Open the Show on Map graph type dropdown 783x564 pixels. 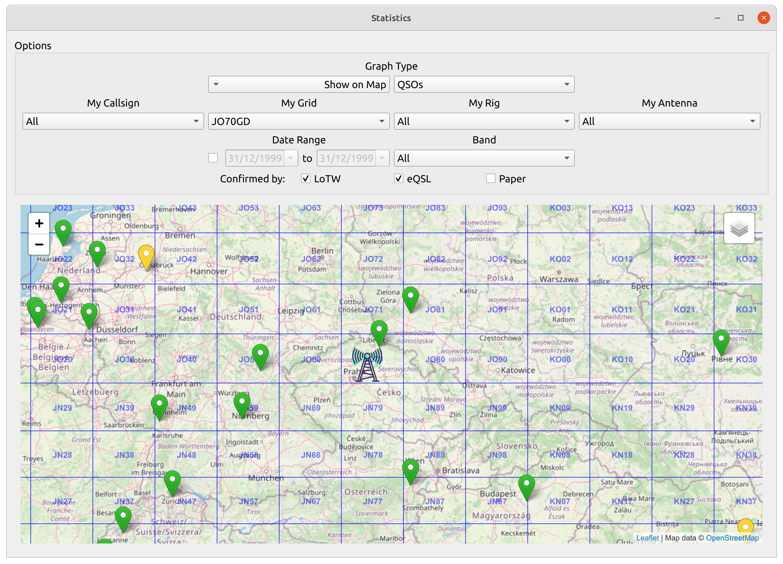pos(299,85)
